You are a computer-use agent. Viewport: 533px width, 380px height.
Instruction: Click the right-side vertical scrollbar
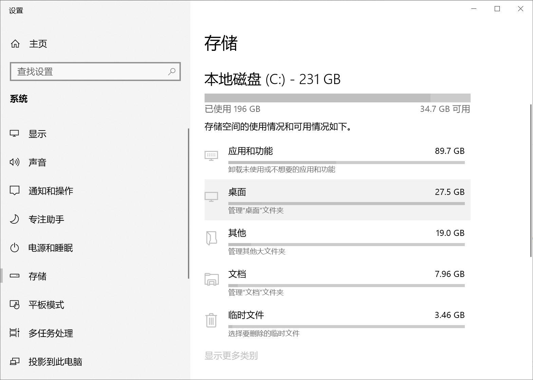pyautogui.click(x=531, y=180)
